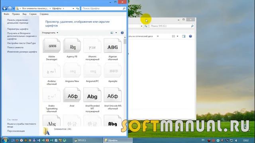This screenshot has width=255, height=143.
Task: Go to Control Panel home page link
Action: pyautogui.click(x=18, y=21)
